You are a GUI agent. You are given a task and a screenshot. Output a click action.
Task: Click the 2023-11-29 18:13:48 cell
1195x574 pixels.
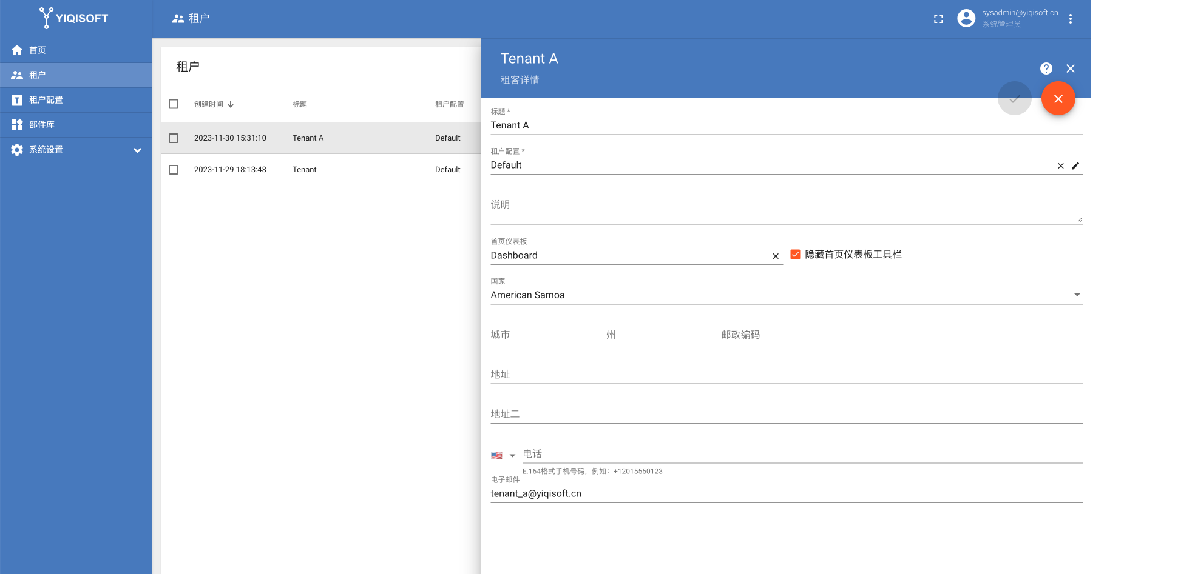click(230, 170)
